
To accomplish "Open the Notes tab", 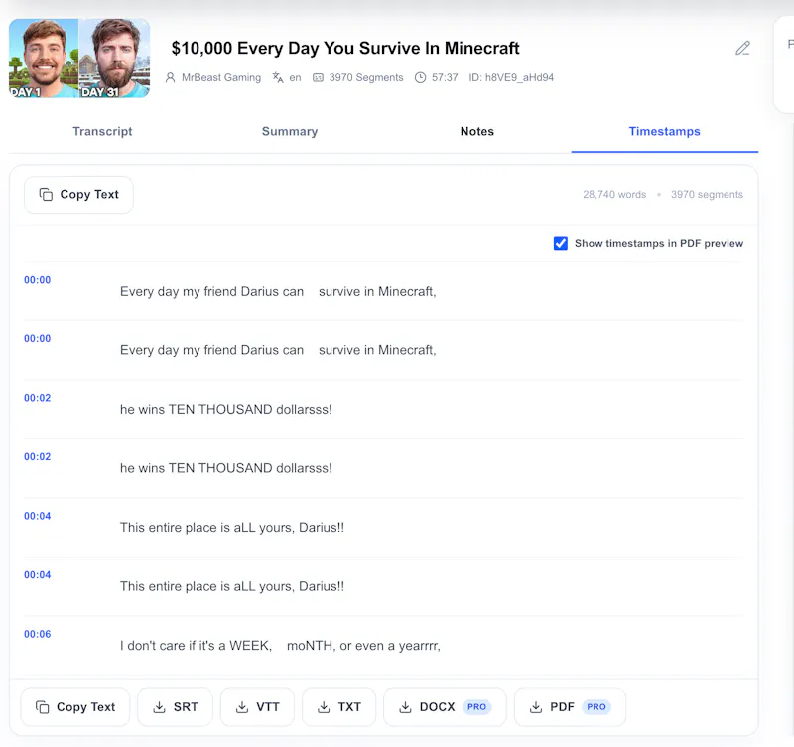I will coord(477,131).
